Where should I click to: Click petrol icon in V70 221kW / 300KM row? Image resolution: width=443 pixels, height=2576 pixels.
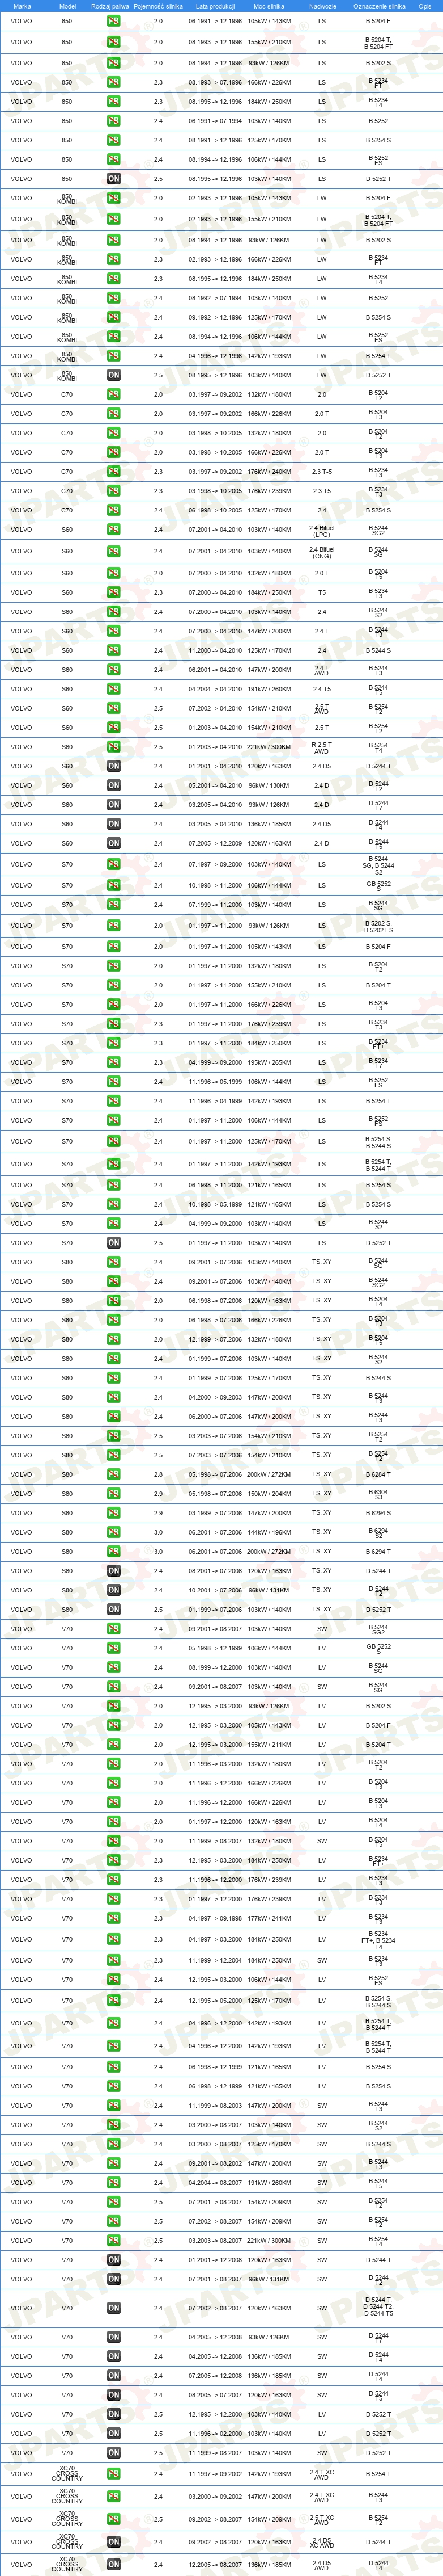[x=114, y=2241]
